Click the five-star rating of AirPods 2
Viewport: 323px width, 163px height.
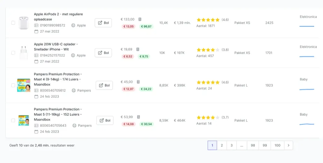(208, 20)
